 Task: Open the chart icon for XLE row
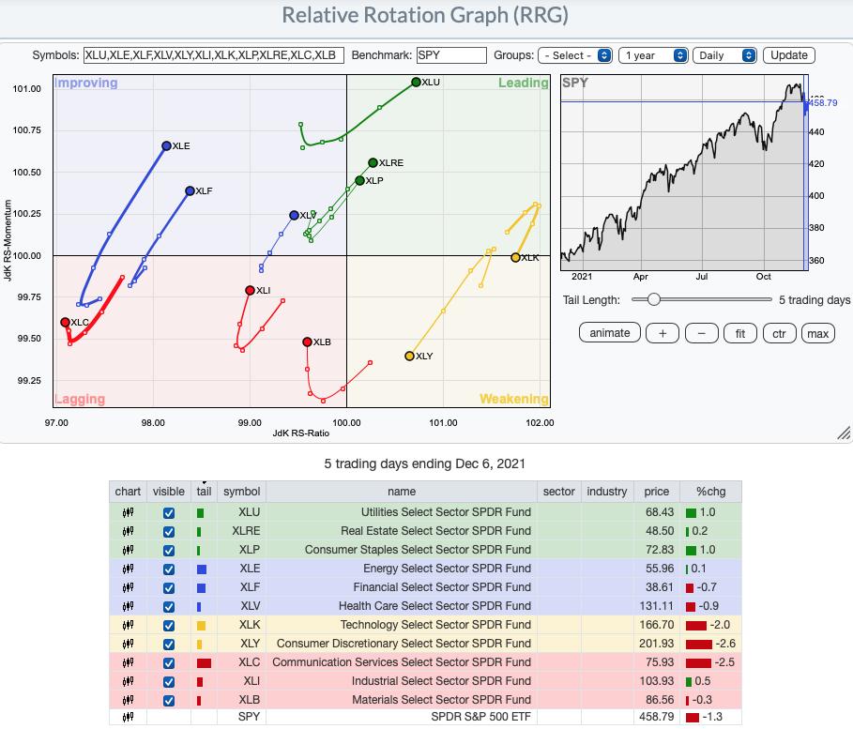pyautogui.click(x=128, y=569)
